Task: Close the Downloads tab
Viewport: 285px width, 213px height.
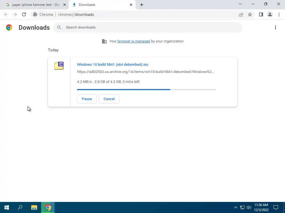Action: [x=131, y=5]
